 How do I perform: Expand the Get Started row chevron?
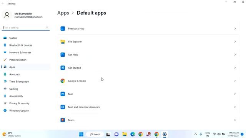click(x=235, y=68)
